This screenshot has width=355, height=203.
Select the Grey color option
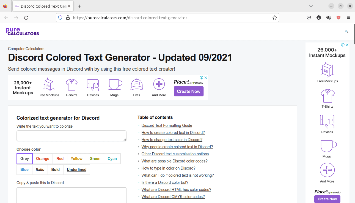(25, 159)
